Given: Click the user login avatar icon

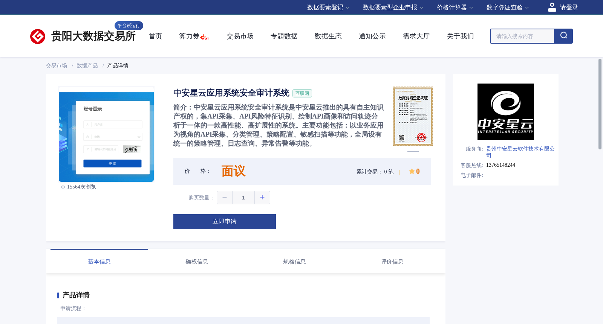Looking at the screenshot, I should pyautogui.click(x=552, y=7).
